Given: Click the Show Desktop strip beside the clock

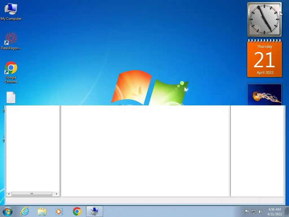Looking at the screenshot, I should [287, 211].
